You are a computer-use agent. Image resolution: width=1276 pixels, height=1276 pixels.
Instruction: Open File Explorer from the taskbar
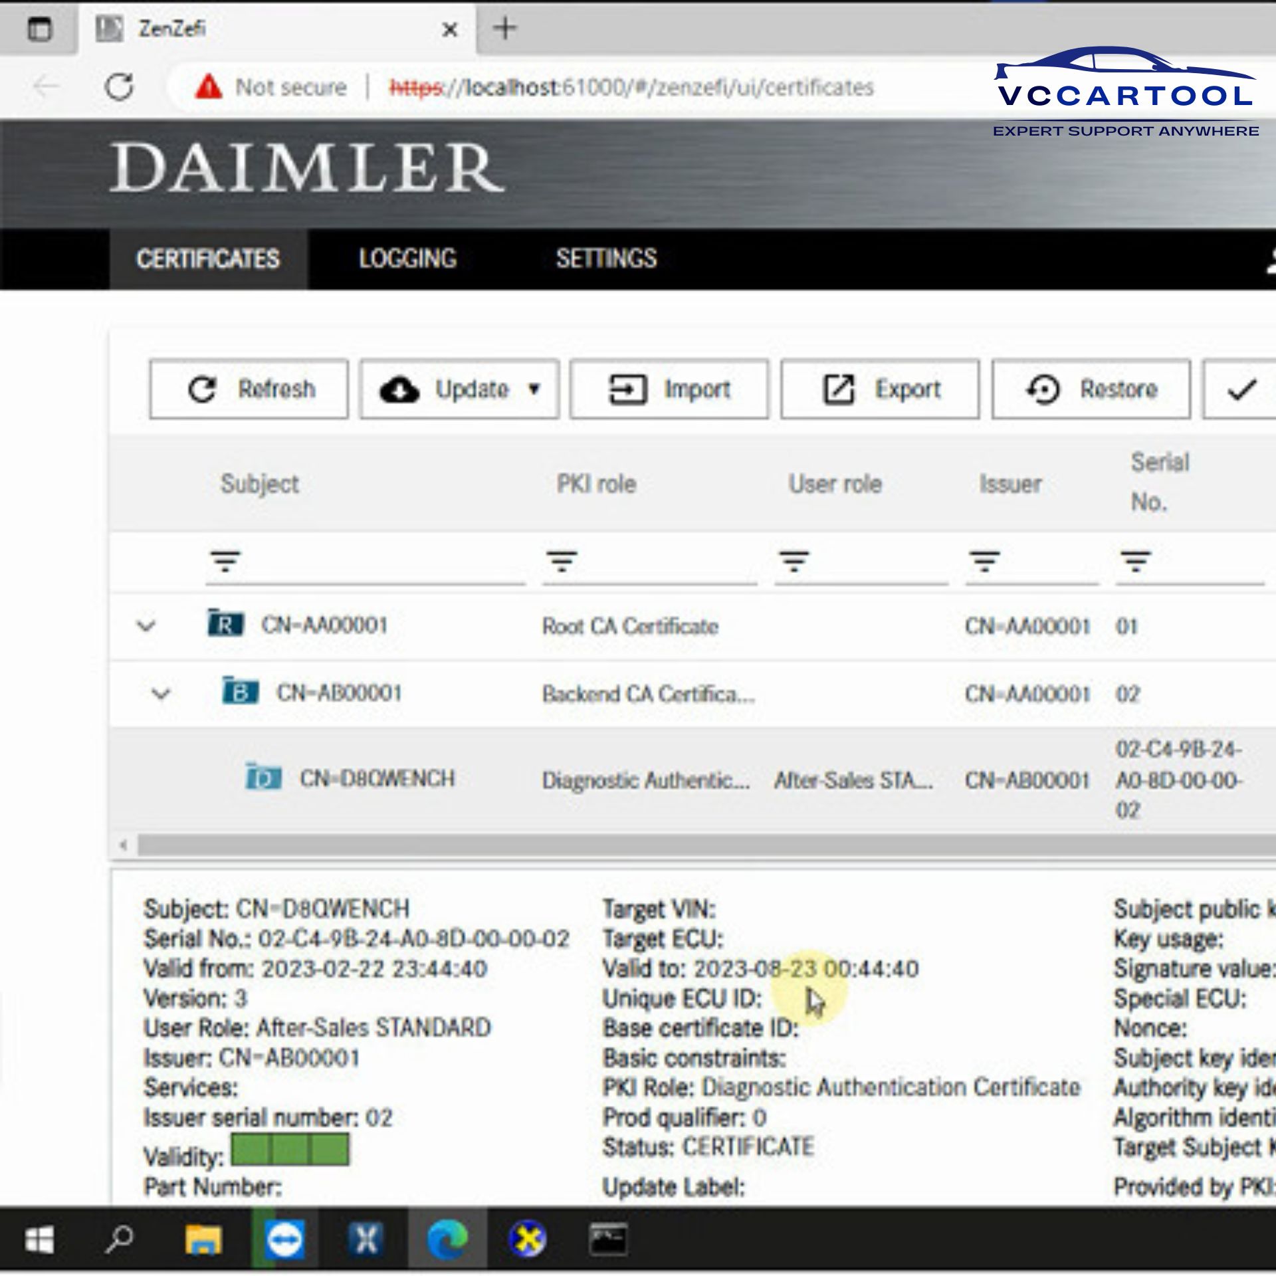coord(203,1240)
